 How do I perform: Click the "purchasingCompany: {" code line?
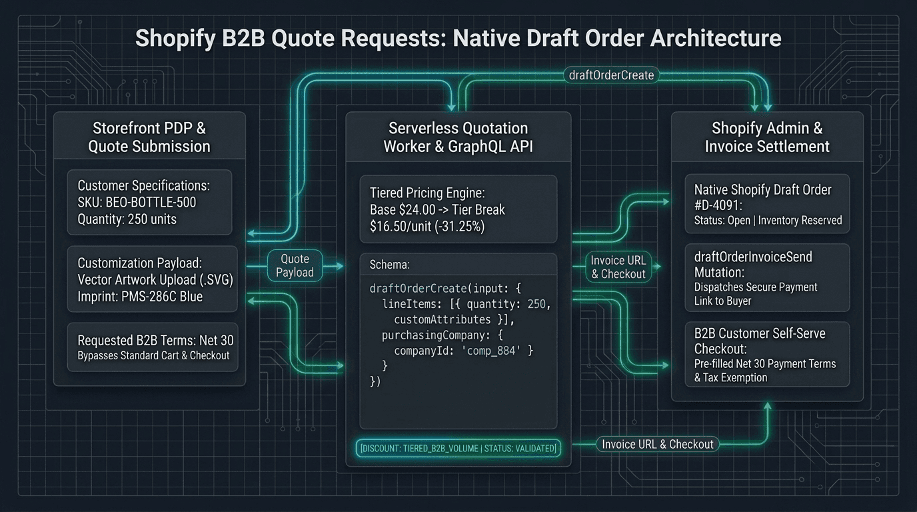click(444, 335)
